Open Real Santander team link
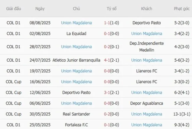Image resolution: width=192 pixels, height=129 pixels. click(76, 114)
